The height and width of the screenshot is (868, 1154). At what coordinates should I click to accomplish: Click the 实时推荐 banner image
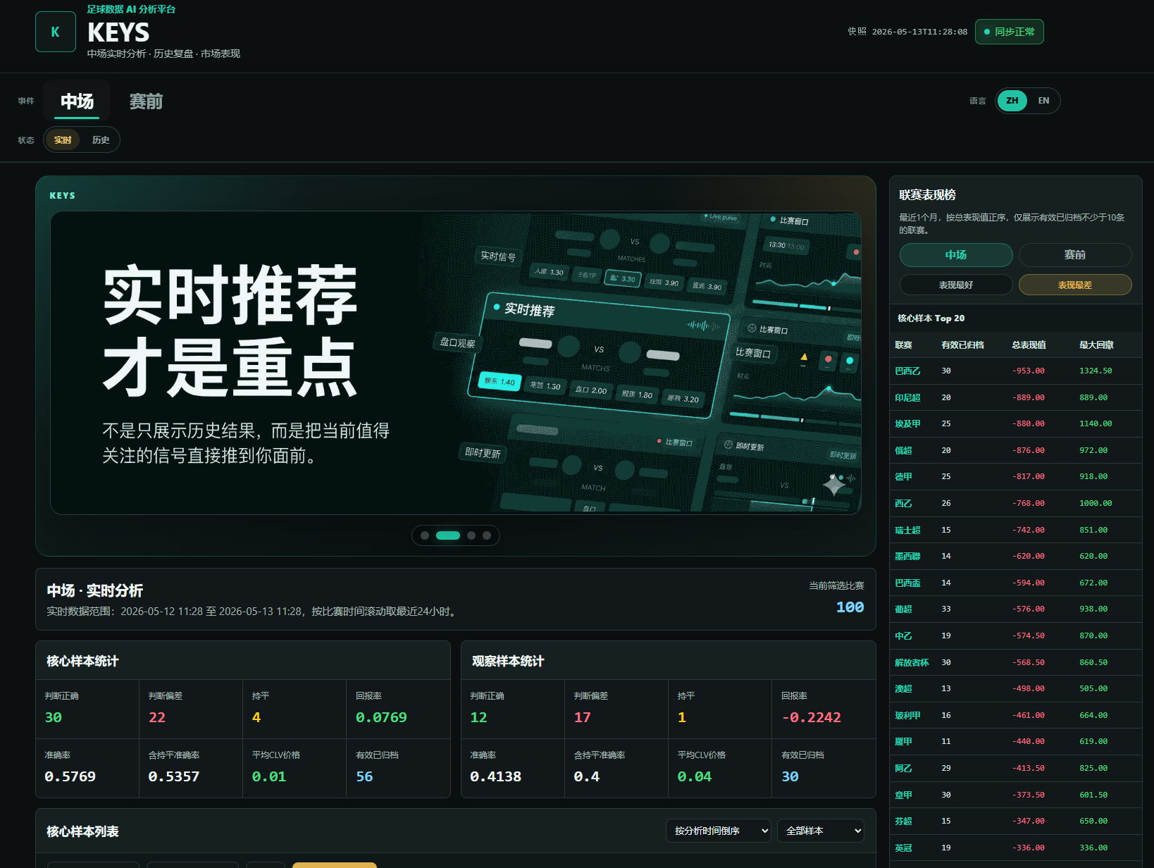(x=456, y=363)
